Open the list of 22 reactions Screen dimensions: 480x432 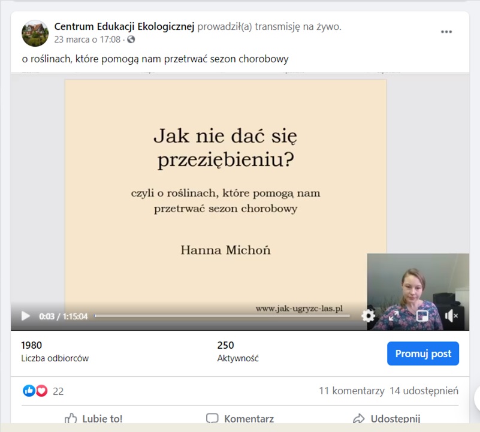coord(58,391)
